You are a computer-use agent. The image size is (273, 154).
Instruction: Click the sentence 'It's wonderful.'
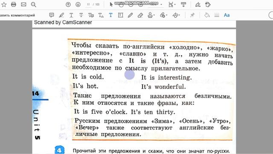pos(163,86)
